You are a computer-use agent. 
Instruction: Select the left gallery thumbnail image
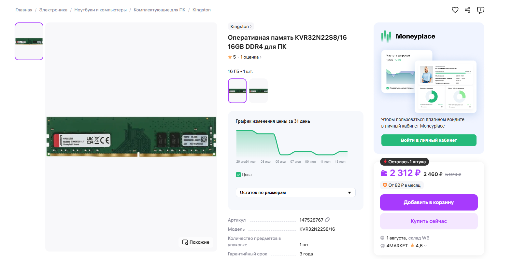(29, 41)
